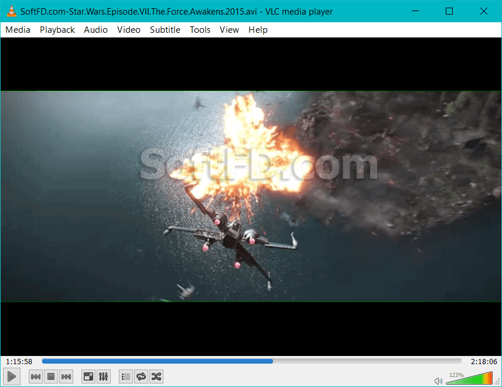Show the playlist view icon
Viewport: 502px width, 387px height.
pos(126,377)
